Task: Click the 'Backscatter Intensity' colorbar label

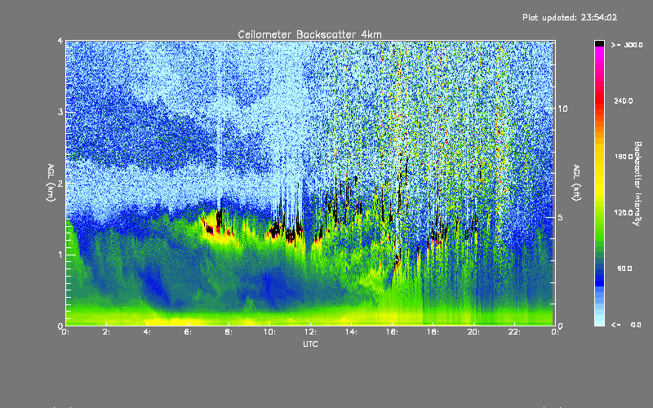Action: [x=637, y=184]
